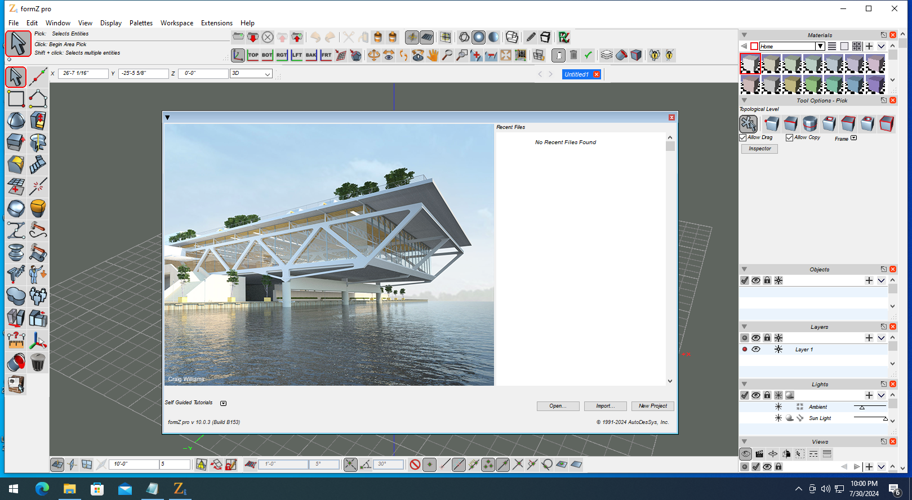Viewport: 912px width, 500px height.
Task: Toggle the Allow Copy checkbox
Action: (x=790, y=137)
